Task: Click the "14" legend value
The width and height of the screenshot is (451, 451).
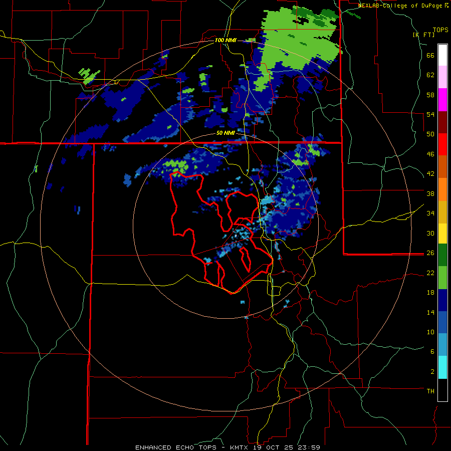Action: coord(430,312)
